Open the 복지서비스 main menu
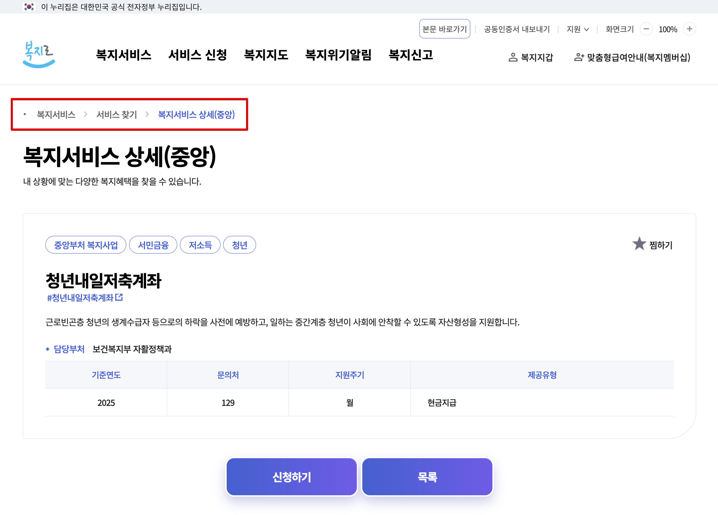The image size is (718, 515). [x=124, y=55]
